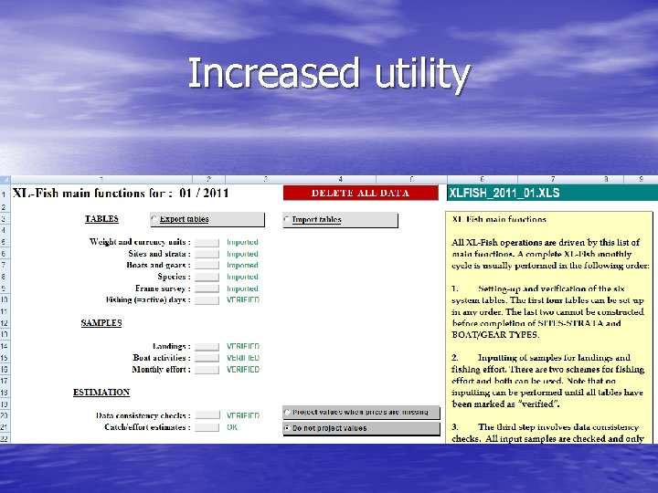The image size is (658, 493).
Task: Click the ESTIMATION section heading
Action: pos(101,393)
